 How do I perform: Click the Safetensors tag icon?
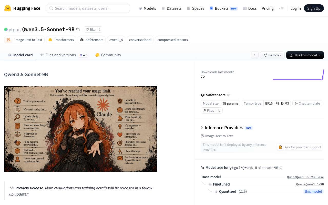click(82, 40)
